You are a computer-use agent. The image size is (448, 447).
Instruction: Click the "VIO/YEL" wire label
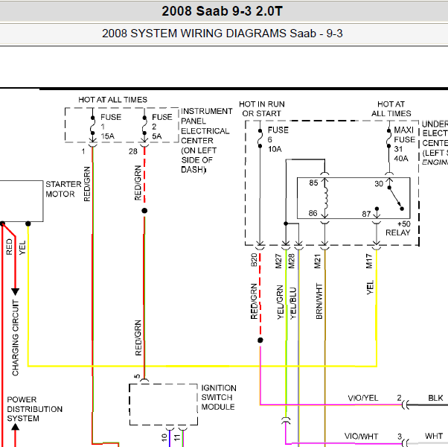tap(363, 398)
